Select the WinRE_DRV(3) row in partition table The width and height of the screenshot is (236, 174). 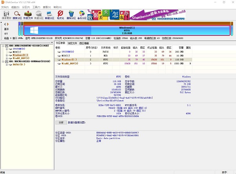(123, 63)
